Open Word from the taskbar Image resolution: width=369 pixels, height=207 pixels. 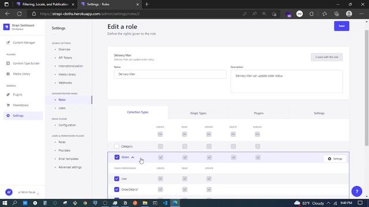(25, 203)
